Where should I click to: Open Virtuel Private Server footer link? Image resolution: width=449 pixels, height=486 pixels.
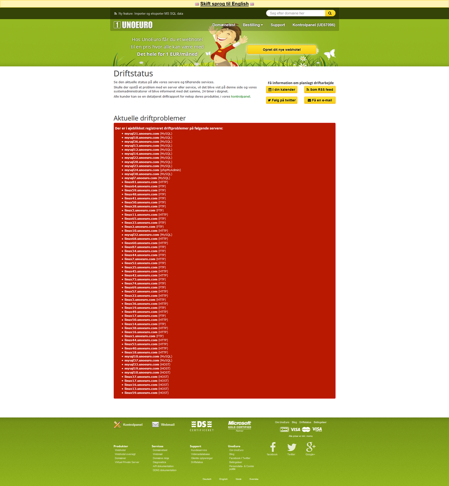tap(127, 463)
